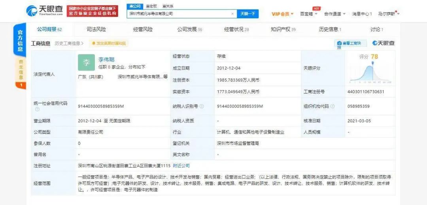Click the 纳税人识别号 value 91440300058985359M
This screenshot has width=427, height=205.
coord(240,106)
